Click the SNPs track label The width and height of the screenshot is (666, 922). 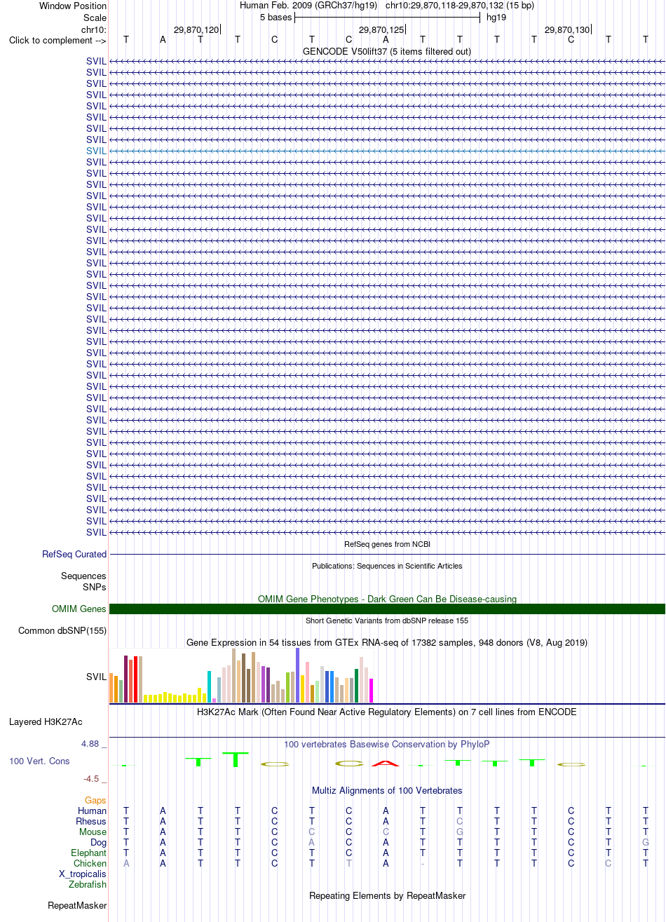(x=95, y=587)
